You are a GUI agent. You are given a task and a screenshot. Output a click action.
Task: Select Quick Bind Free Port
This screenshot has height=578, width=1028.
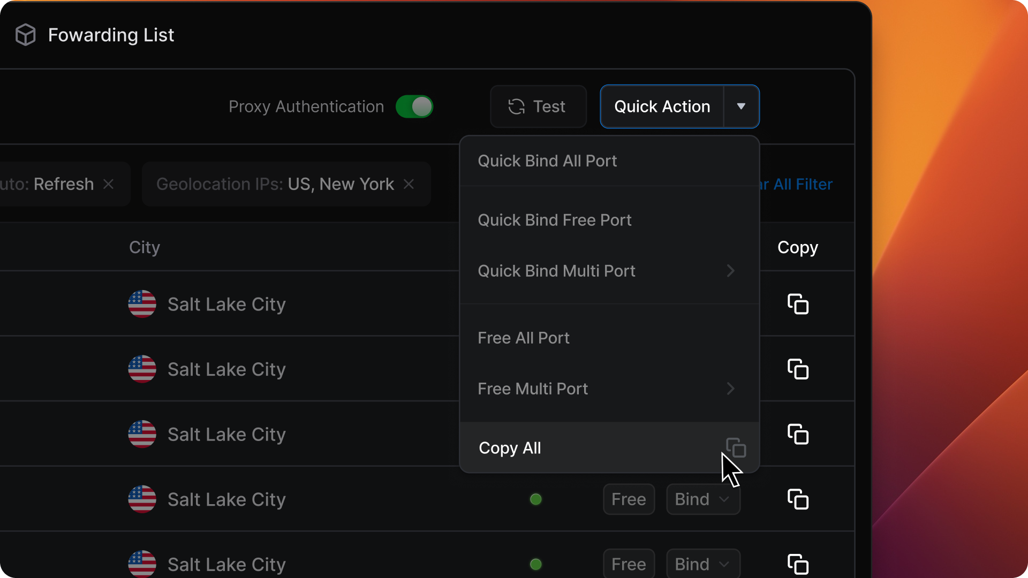point(555,220)
